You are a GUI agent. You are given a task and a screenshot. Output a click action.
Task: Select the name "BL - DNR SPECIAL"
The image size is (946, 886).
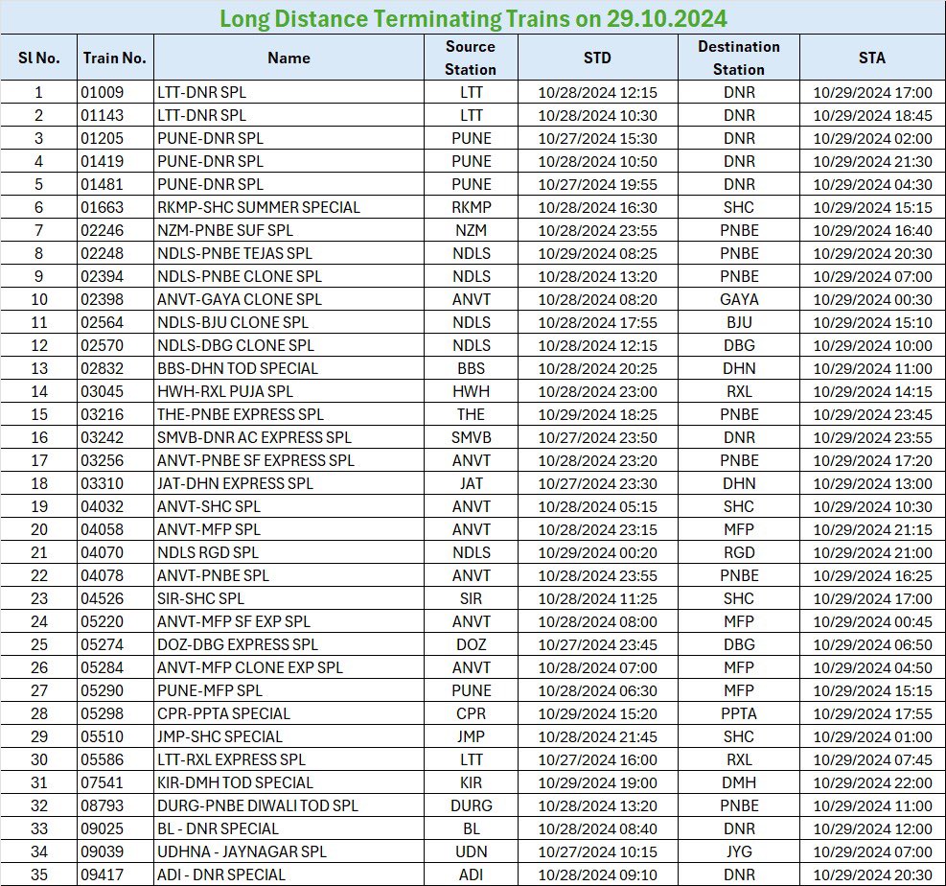point(218,828)
